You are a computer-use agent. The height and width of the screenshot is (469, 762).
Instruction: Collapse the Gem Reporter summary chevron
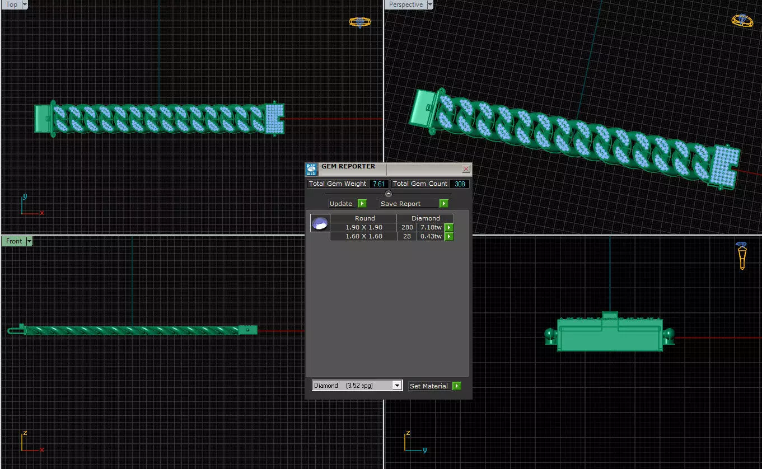[x=389, y=194]
